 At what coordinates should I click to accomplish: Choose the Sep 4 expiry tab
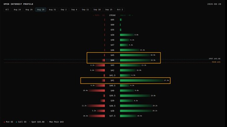pyautogui.click(x=74, y=10)
